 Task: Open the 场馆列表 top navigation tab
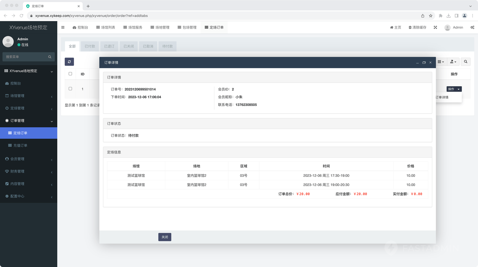tap(105, 27)
